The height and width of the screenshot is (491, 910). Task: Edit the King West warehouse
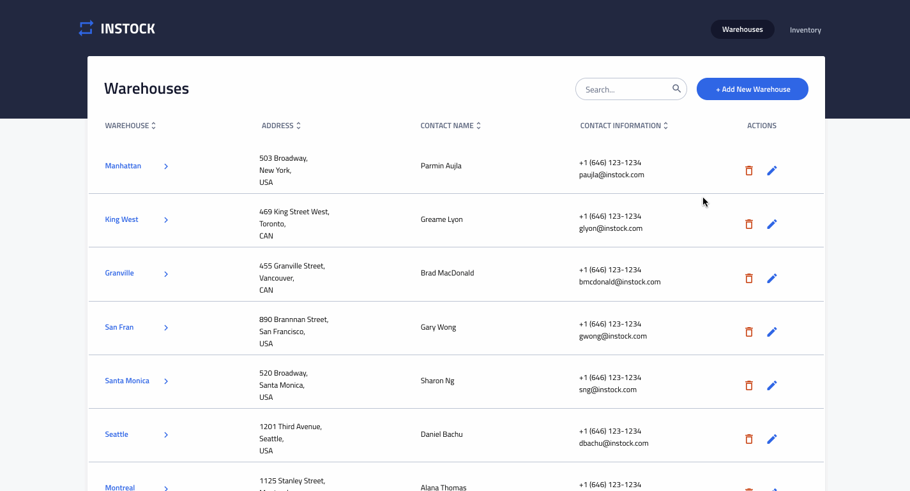[771, 224]
